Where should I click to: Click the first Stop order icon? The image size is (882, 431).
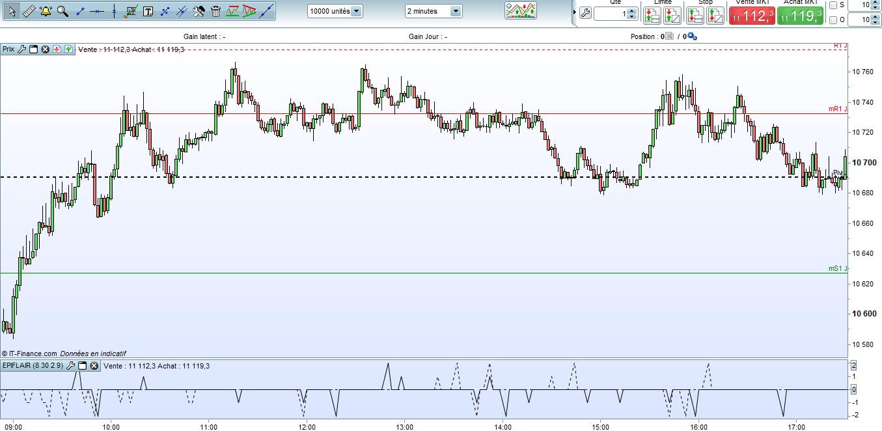[x=696, y=16]
